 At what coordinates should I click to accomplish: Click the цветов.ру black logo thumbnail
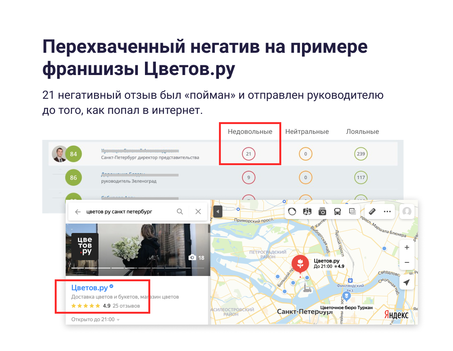click(85, 247)
